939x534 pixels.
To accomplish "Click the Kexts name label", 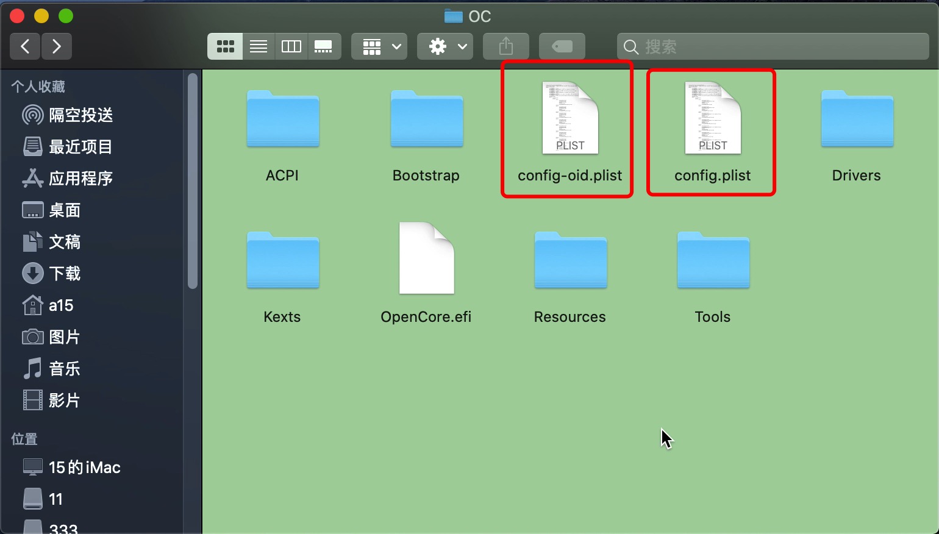I will coord(282,317).
